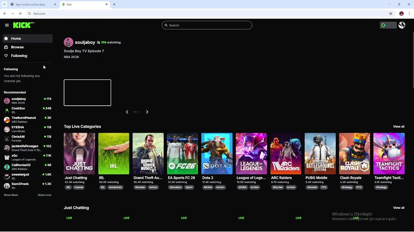Viewport: 414px width, 232px height.
Task: Click the heart icon beside Following
Action: coord(6,56)
